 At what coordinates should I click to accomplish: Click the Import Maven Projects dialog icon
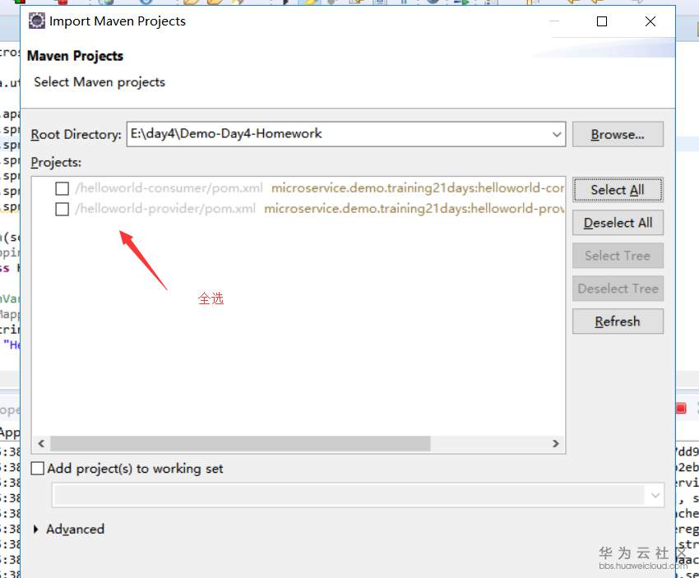(x=37, y=21)
